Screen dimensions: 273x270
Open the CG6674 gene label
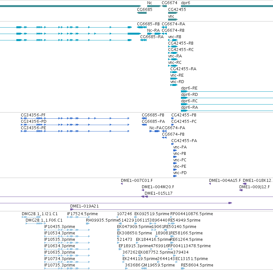pos(169,3)
